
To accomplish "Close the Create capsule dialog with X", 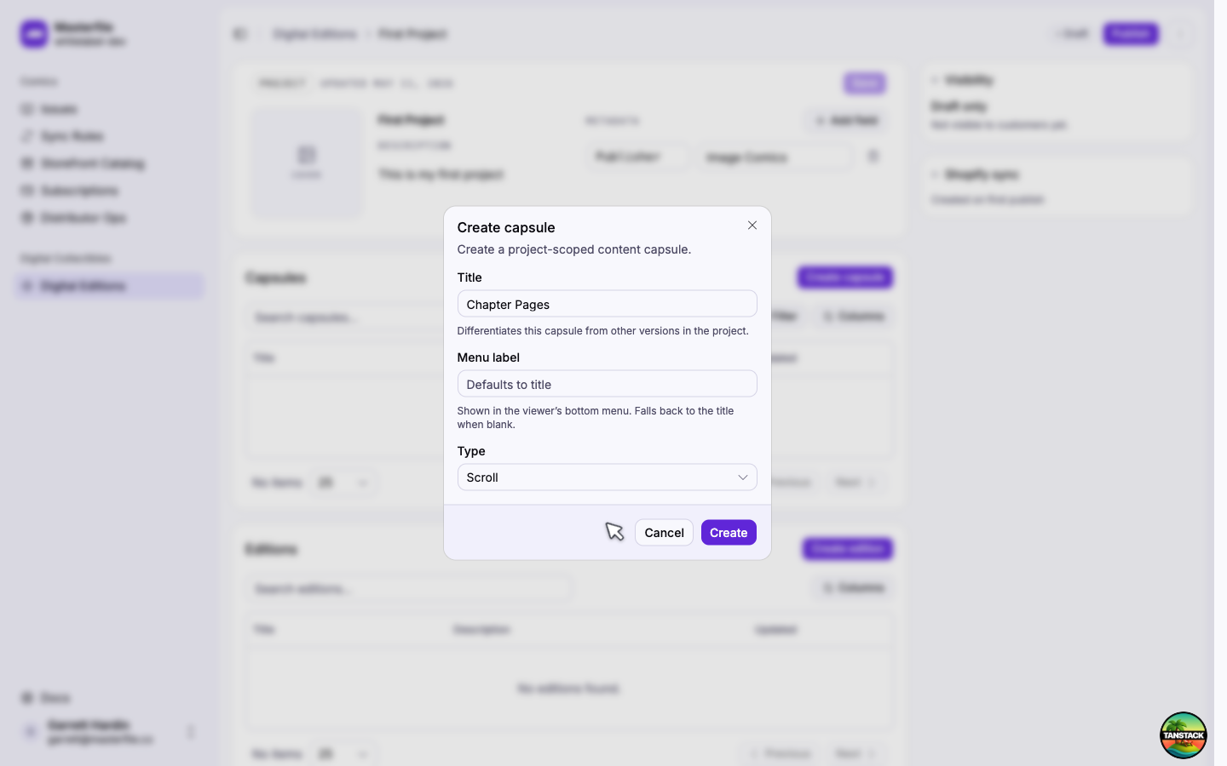I will [752, 226].
